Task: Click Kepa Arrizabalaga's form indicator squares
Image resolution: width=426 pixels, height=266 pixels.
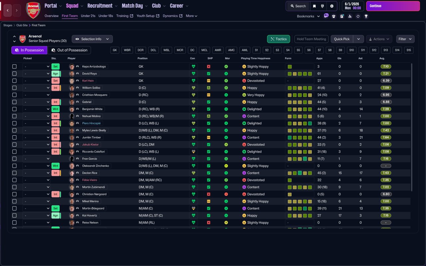Action: [300, 66]
